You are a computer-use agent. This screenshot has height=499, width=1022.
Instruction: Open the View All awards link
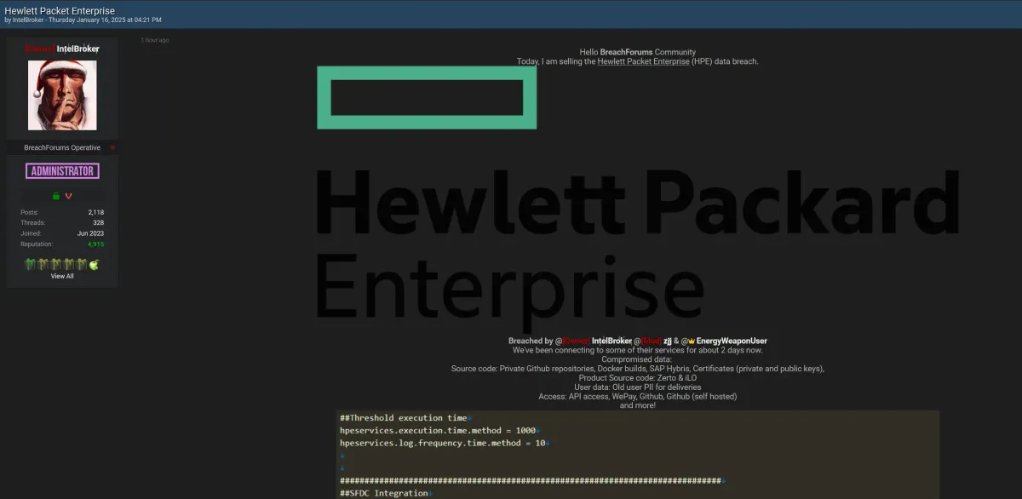coord(62,276)
